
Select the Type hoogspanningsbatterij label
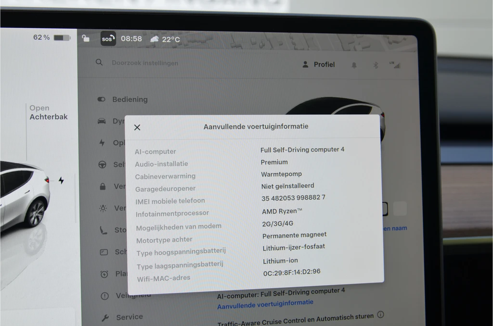(x=181, y=252)
